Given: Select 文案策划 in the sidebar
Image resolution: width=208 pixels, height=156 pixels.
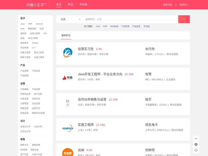Looking at the screenshot, I should point(24,103).
